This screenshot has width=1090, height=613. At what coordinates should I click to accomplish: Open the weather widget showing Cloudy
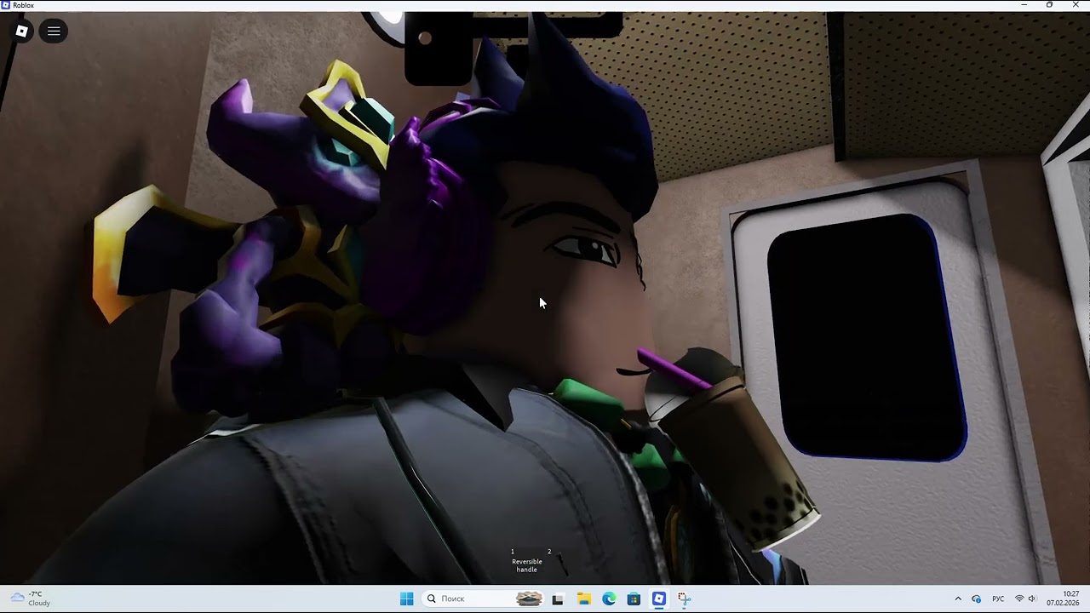(x=31, y=599)
